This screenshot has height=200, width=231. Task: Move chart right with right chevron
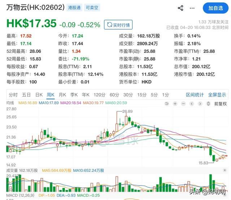(200, 104)
